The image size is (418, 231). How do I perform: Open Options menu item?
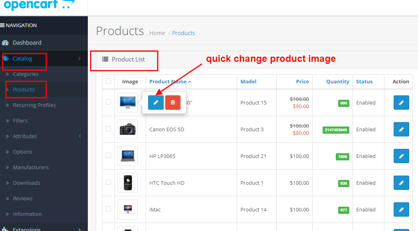point(22,152)
